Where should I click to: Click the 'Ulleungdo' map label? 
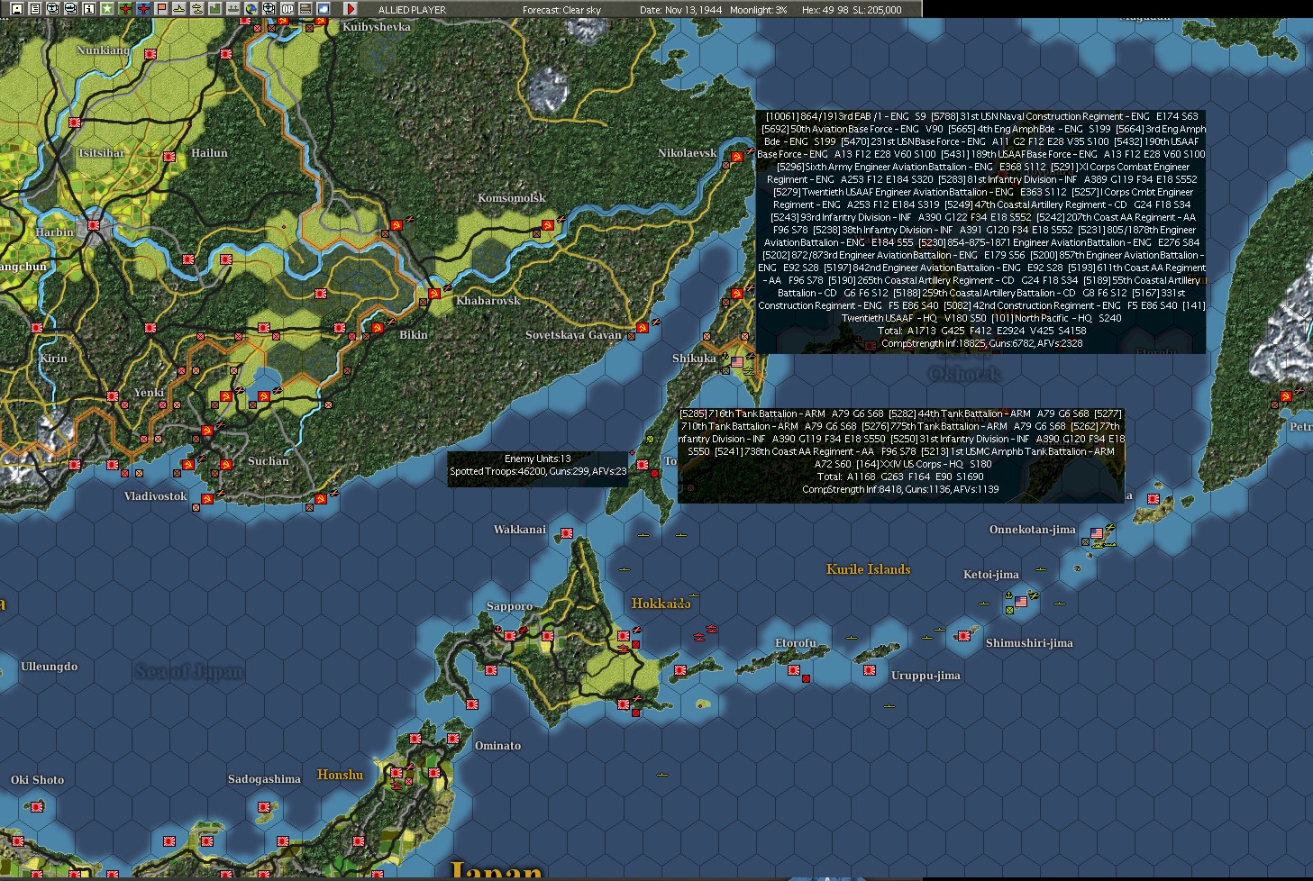49,667
